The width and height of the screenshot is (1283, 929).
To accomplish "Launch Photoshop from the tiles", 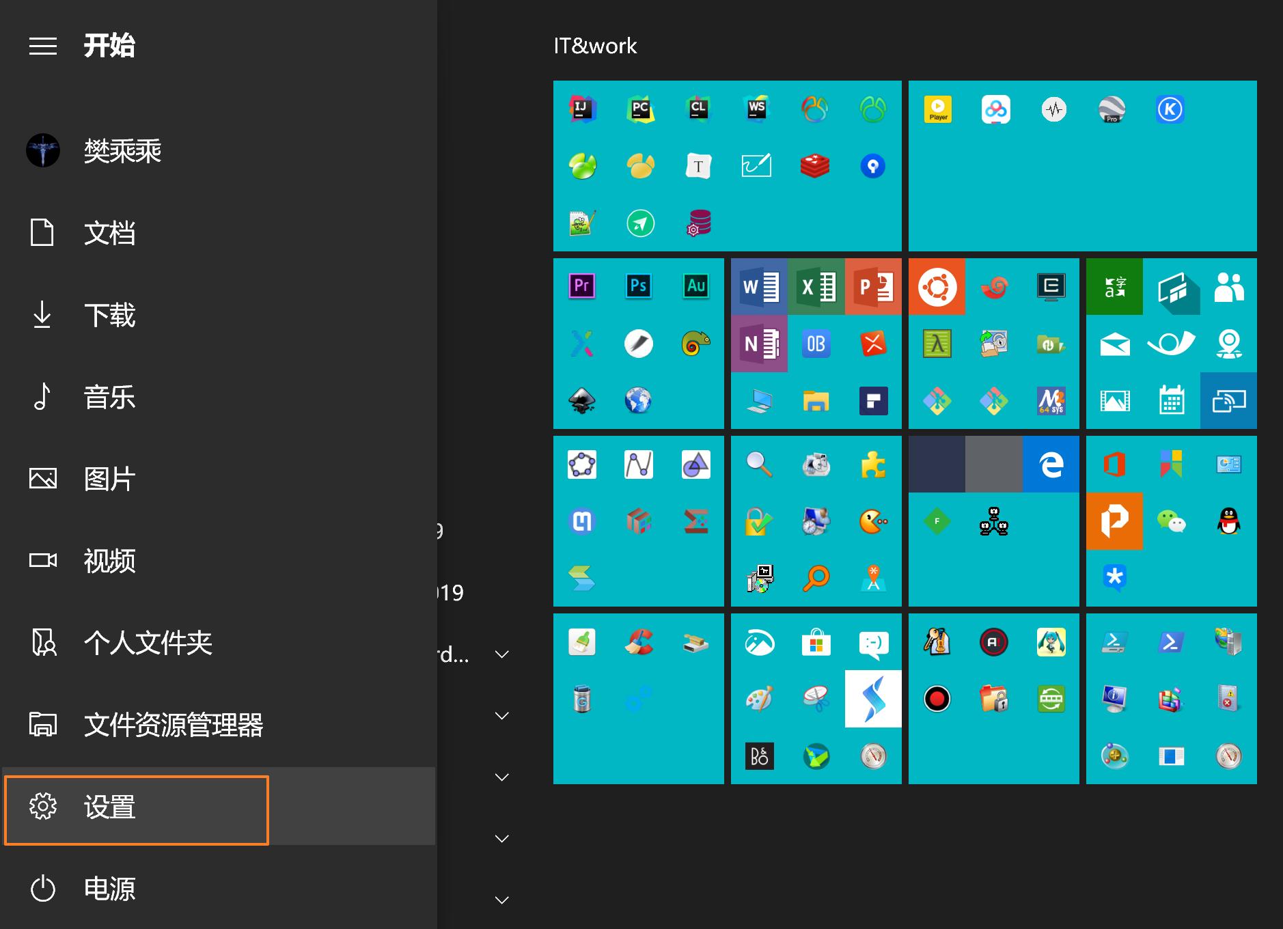I will [x=639, y=286].
